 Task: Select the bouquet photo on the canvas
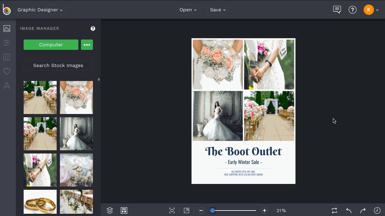tap(218, 64)
